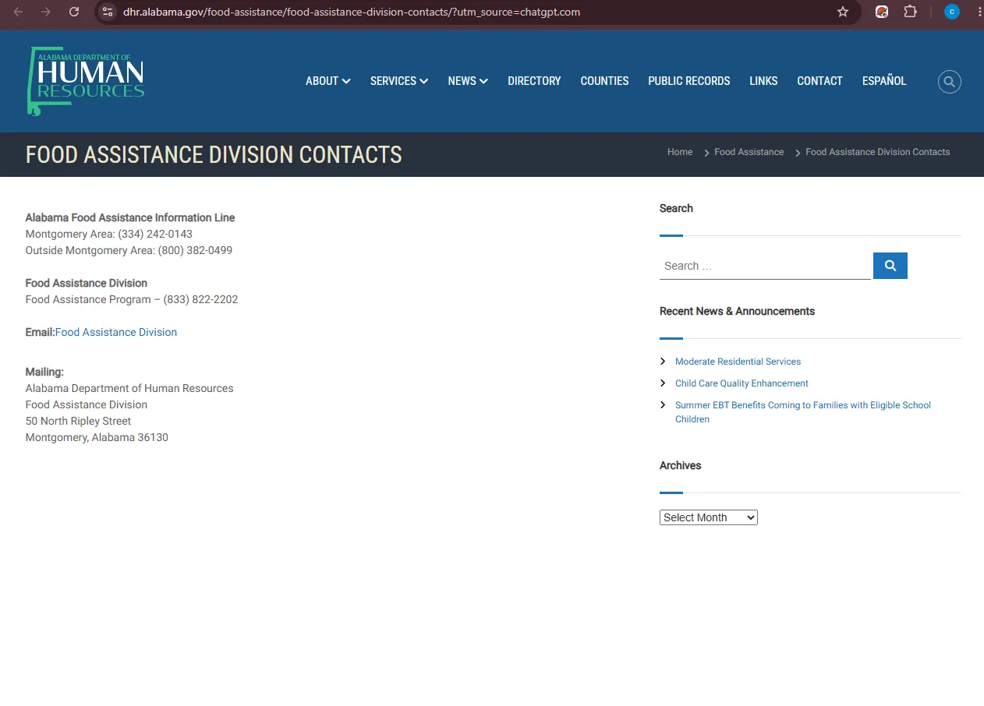Click the Food Assistance Division Contacts heading
This screenshot has height=706, width=984.
(214, 154)
